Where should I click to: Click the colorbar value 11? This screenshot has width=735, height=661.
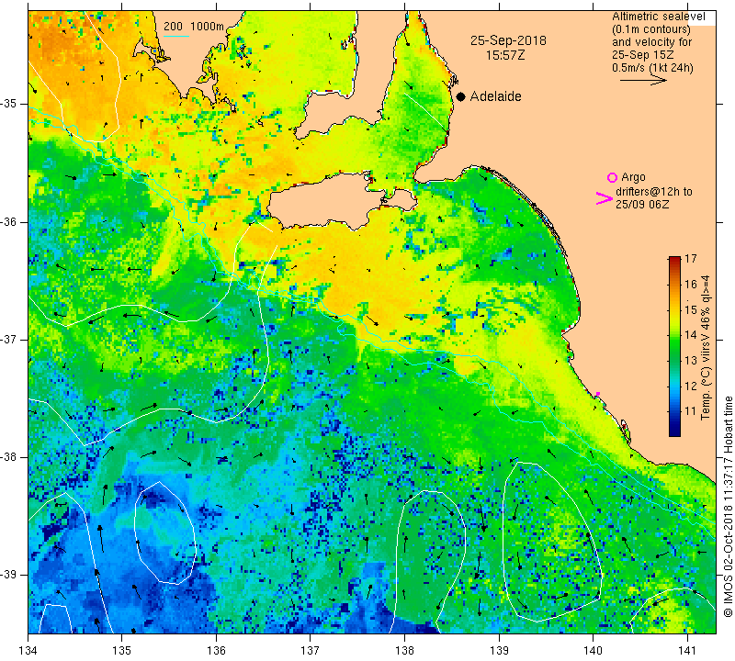coord(691,411)
